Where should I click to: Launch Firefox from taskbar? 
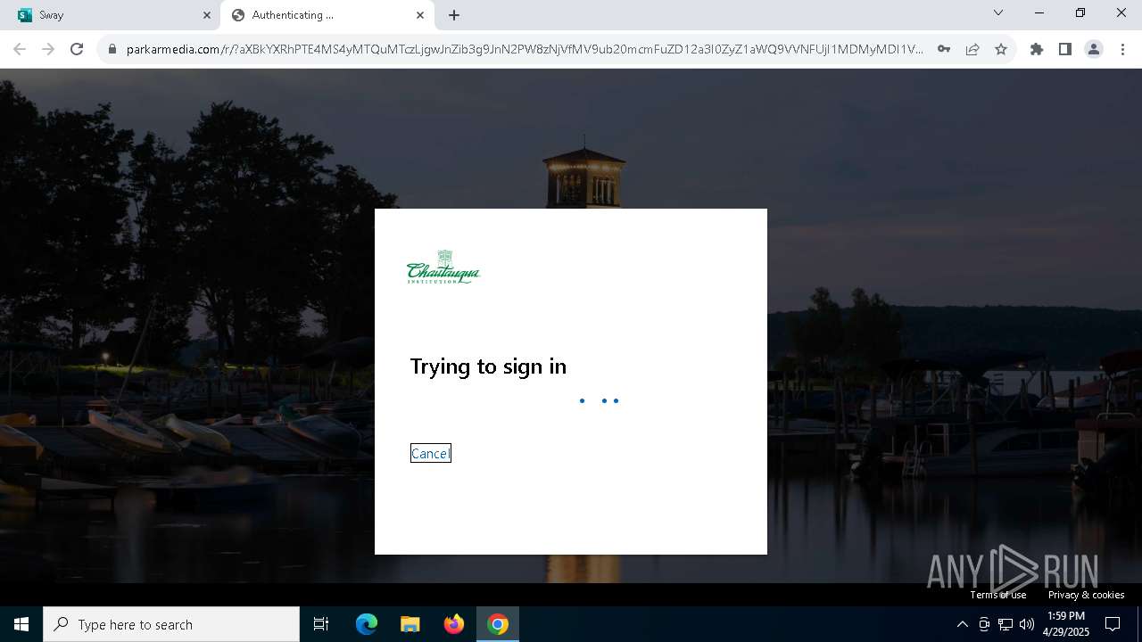click(x=454, y=624)
